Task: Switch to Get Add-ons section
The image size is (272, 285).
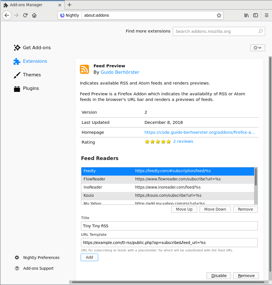Action: coord(32,47)
